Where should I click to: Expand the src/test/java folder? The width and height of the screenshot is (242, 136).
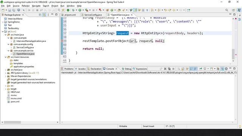pyautogui.click(x=6, y=70)
